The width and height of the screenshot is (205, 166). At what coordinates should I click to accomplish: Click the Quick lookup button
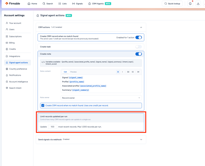(172, 4)
